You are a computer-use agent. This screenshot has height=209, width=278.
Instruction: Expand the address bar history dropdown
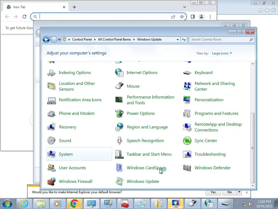click(178, 40)
